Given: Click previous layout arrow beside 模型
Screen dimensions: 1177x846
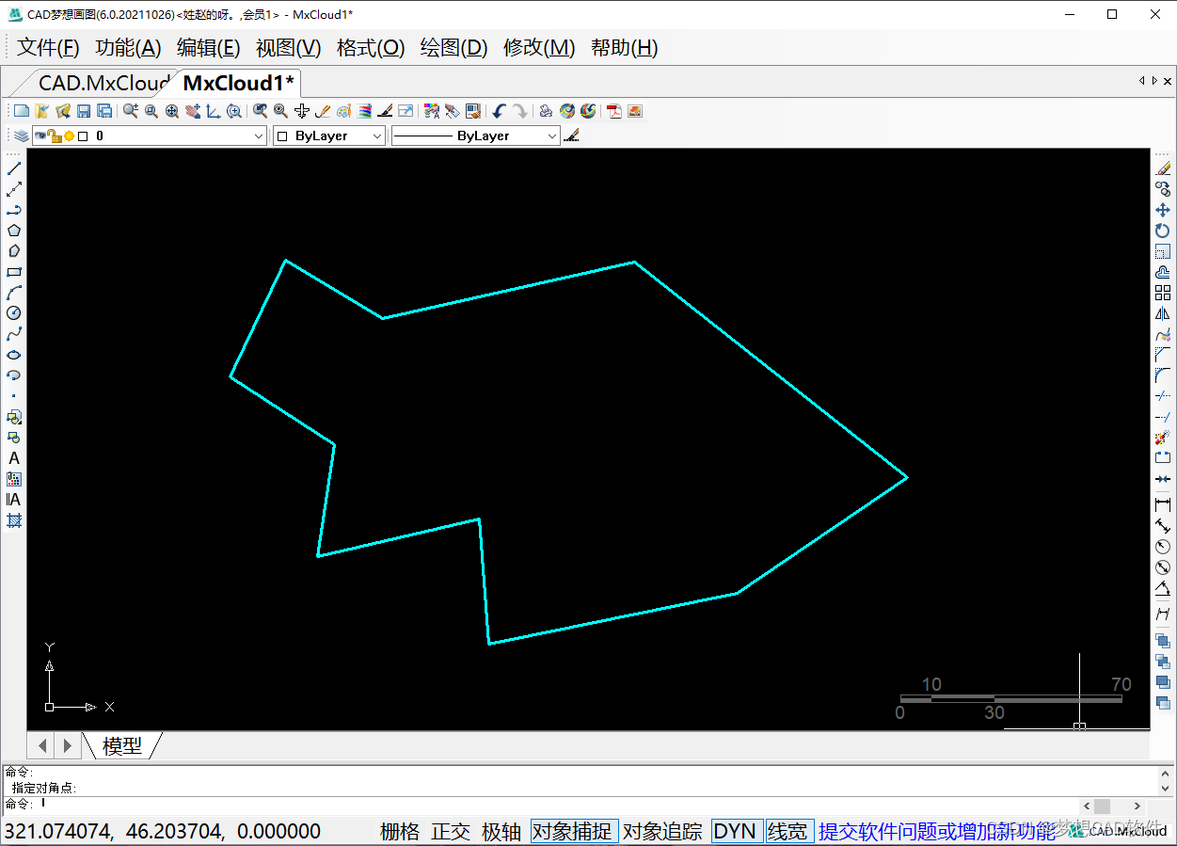Looking at the screenshot, I should coord(43,745).
